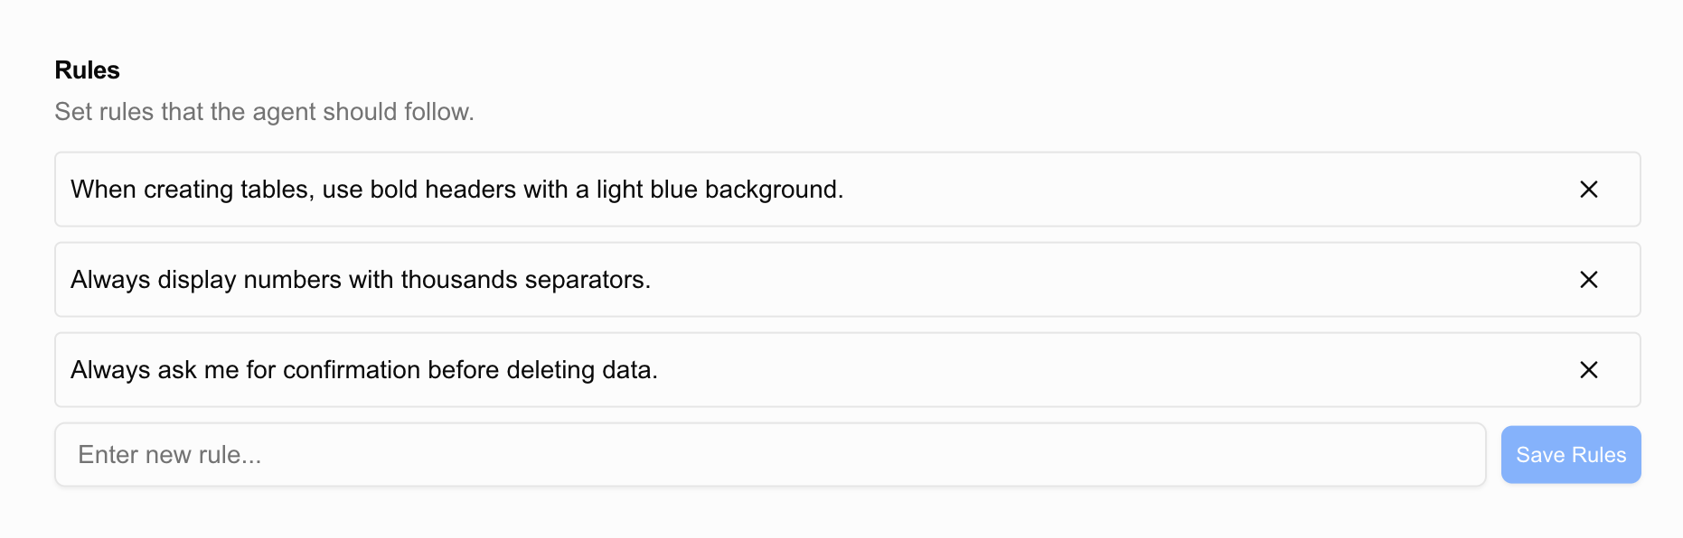
Task: Click X beside the light blue background rule
Action: tap(1588, 189)
